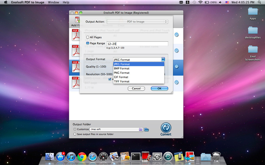Click the Wi-Fi status icon

(x=201, y=2)
